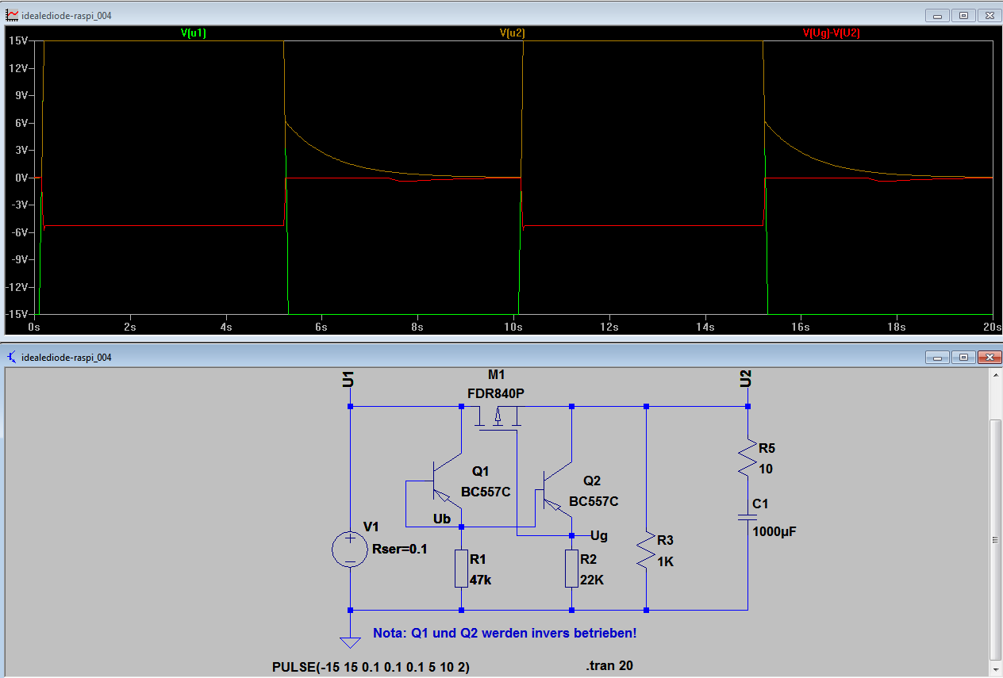This screenshot has height=678, width=1003.
Task: Click the 14s time axis label
Action: (705, 327)
